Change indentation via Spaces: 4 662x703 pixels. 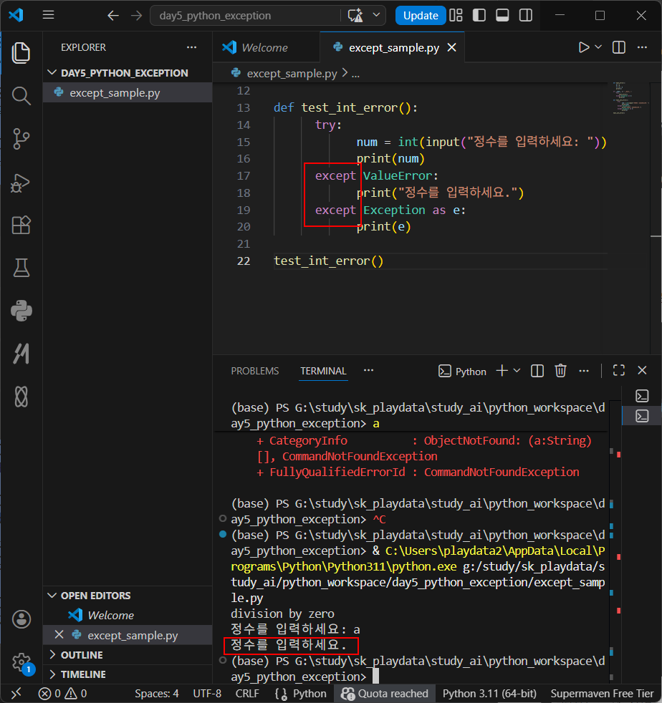[157, 694]
